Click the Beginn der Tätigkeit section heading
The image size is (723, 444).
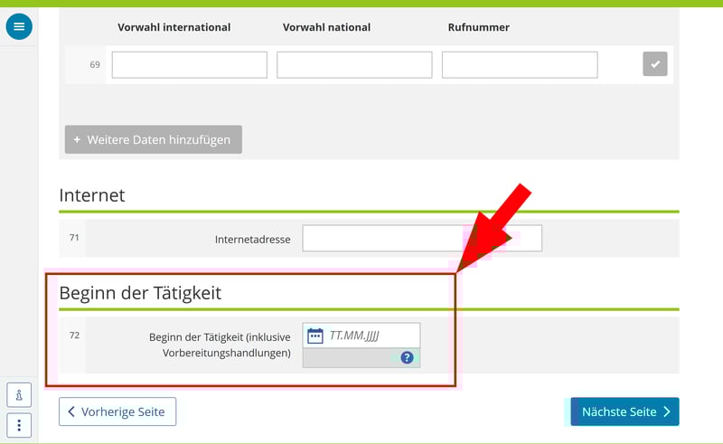coord(140,293)
